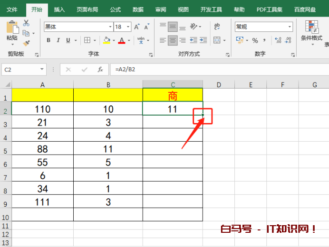Screen dimensions: 329x247
Task: Click the Insert Function fx icon
Action: pos(100,69)
